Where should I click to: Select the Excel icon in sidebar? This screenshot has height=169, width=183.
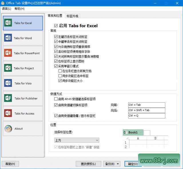(x=8, y=23)
